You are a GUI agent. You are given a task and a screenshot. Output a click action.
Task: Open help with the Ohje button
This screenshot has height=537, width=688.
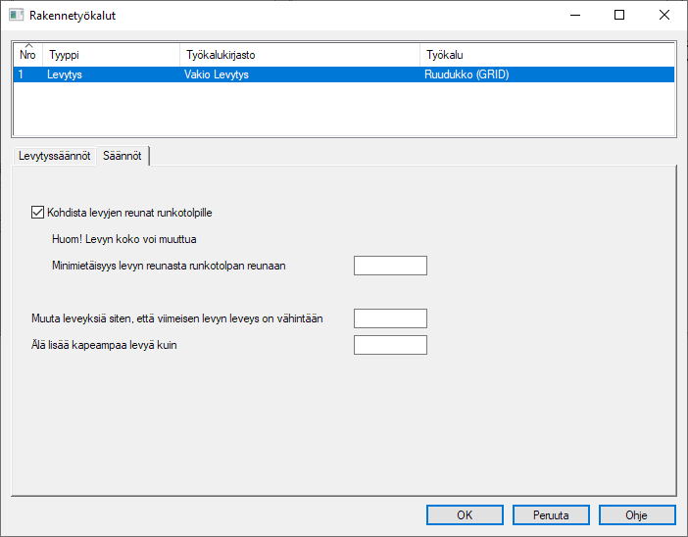pos(637,514)
